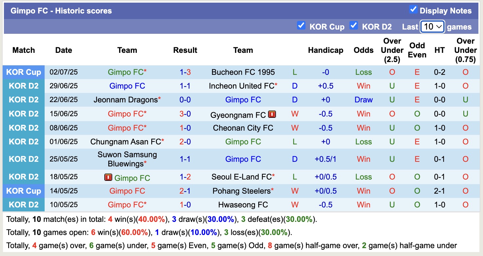The height and width of the screenshot is (256, 483).
Task: Click Jeonnam Dragons team name
Action: pos(125,100)
